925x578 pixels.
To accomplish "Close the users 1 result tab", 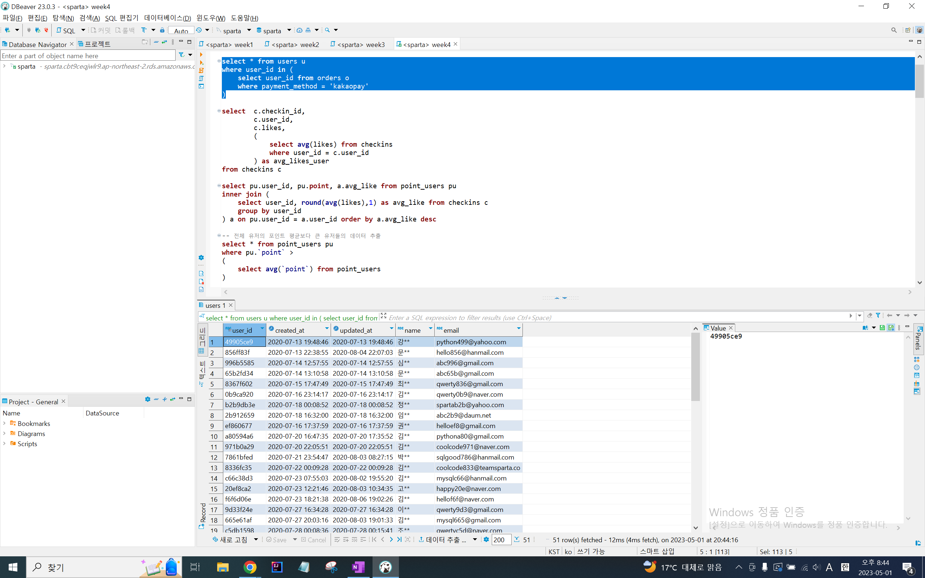I will point(231,305).
